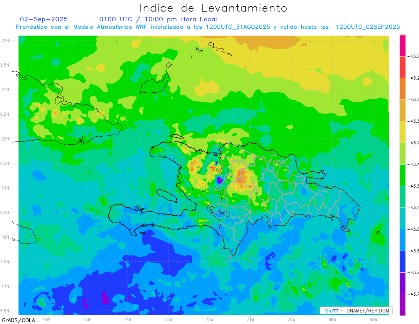The width and height of the screenshot is (419, 324).
Task: Pick the royal blue color scale swatch
Action: 403,261
